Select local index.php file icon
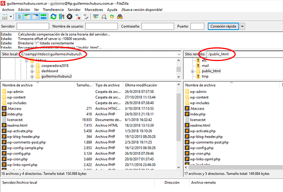Image resolution: width=283 pixels, height=192 pixels. pyautogui.click(x=4, y=114)
